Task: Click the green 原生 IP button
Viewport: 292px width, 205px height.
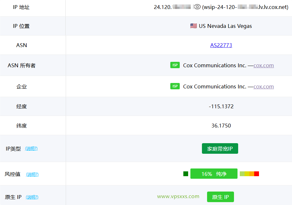Action: tap(221, 197)
